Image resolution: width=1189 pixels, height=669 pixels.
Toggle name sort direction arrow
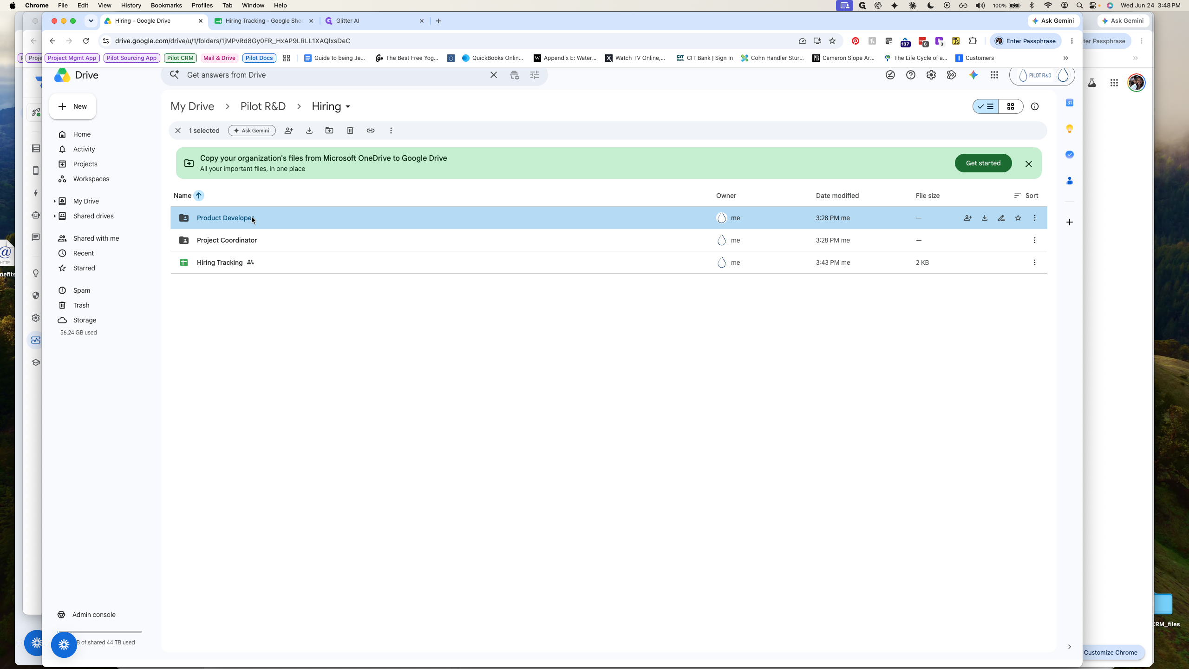[x=199, y=196]
